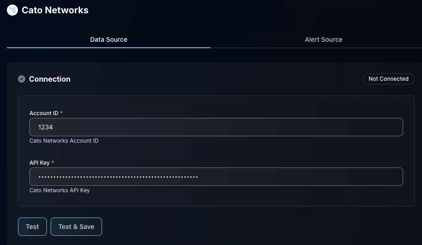422x245 pixels.
Task: Open the Alert Source tab
Action: pos(323,39)
